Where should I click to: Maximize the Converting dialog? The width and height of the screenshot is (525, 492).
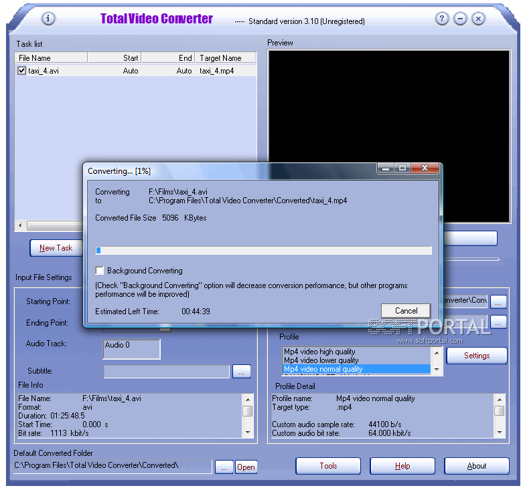pos(402,168)
